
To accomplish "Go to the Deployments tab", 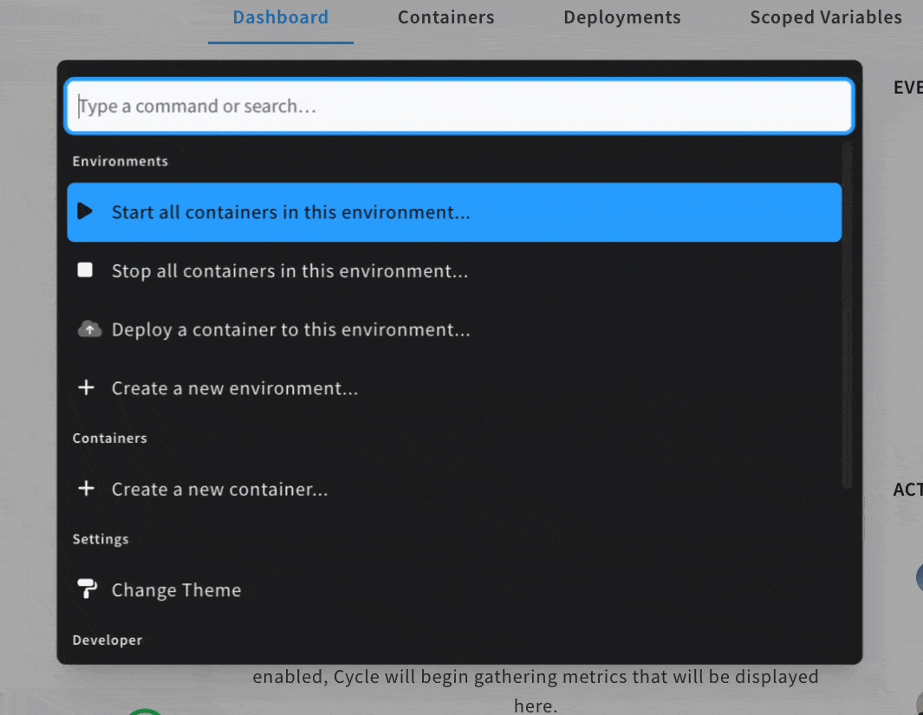I will 621,17.
